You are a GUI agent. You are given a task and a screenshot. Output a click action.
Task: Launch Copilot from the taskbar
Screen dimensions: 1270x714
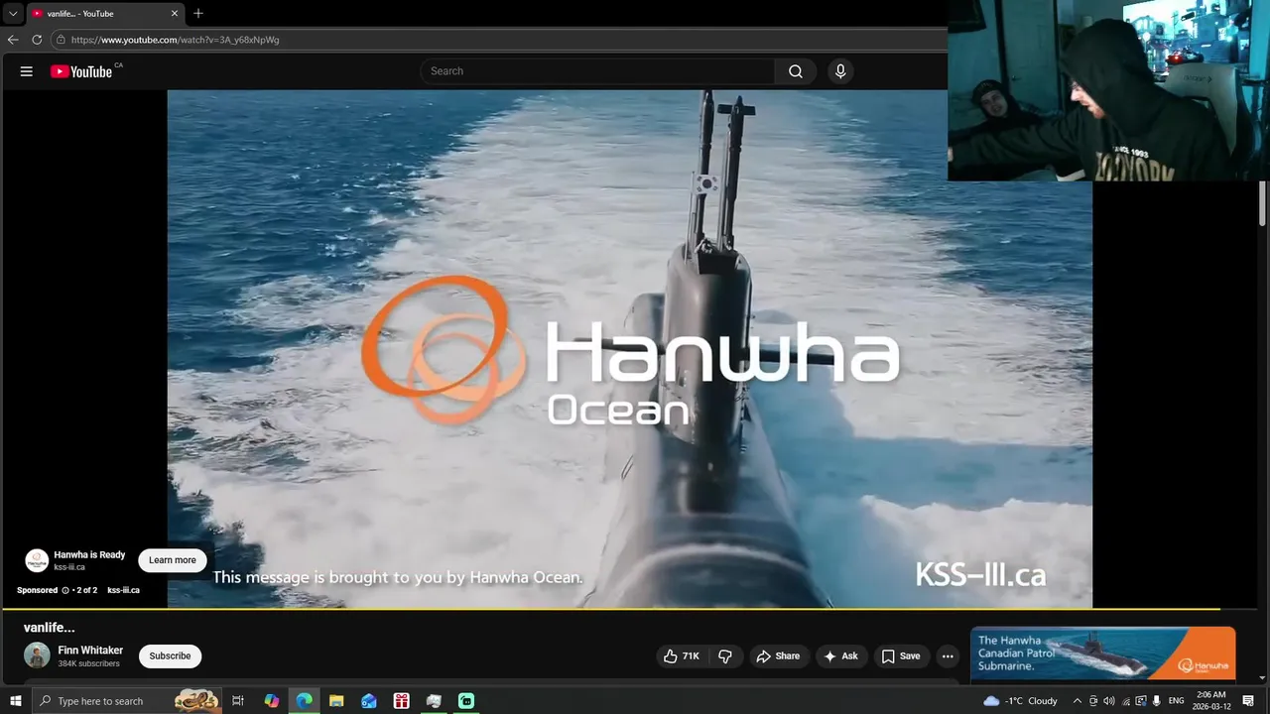coord(272,701)
